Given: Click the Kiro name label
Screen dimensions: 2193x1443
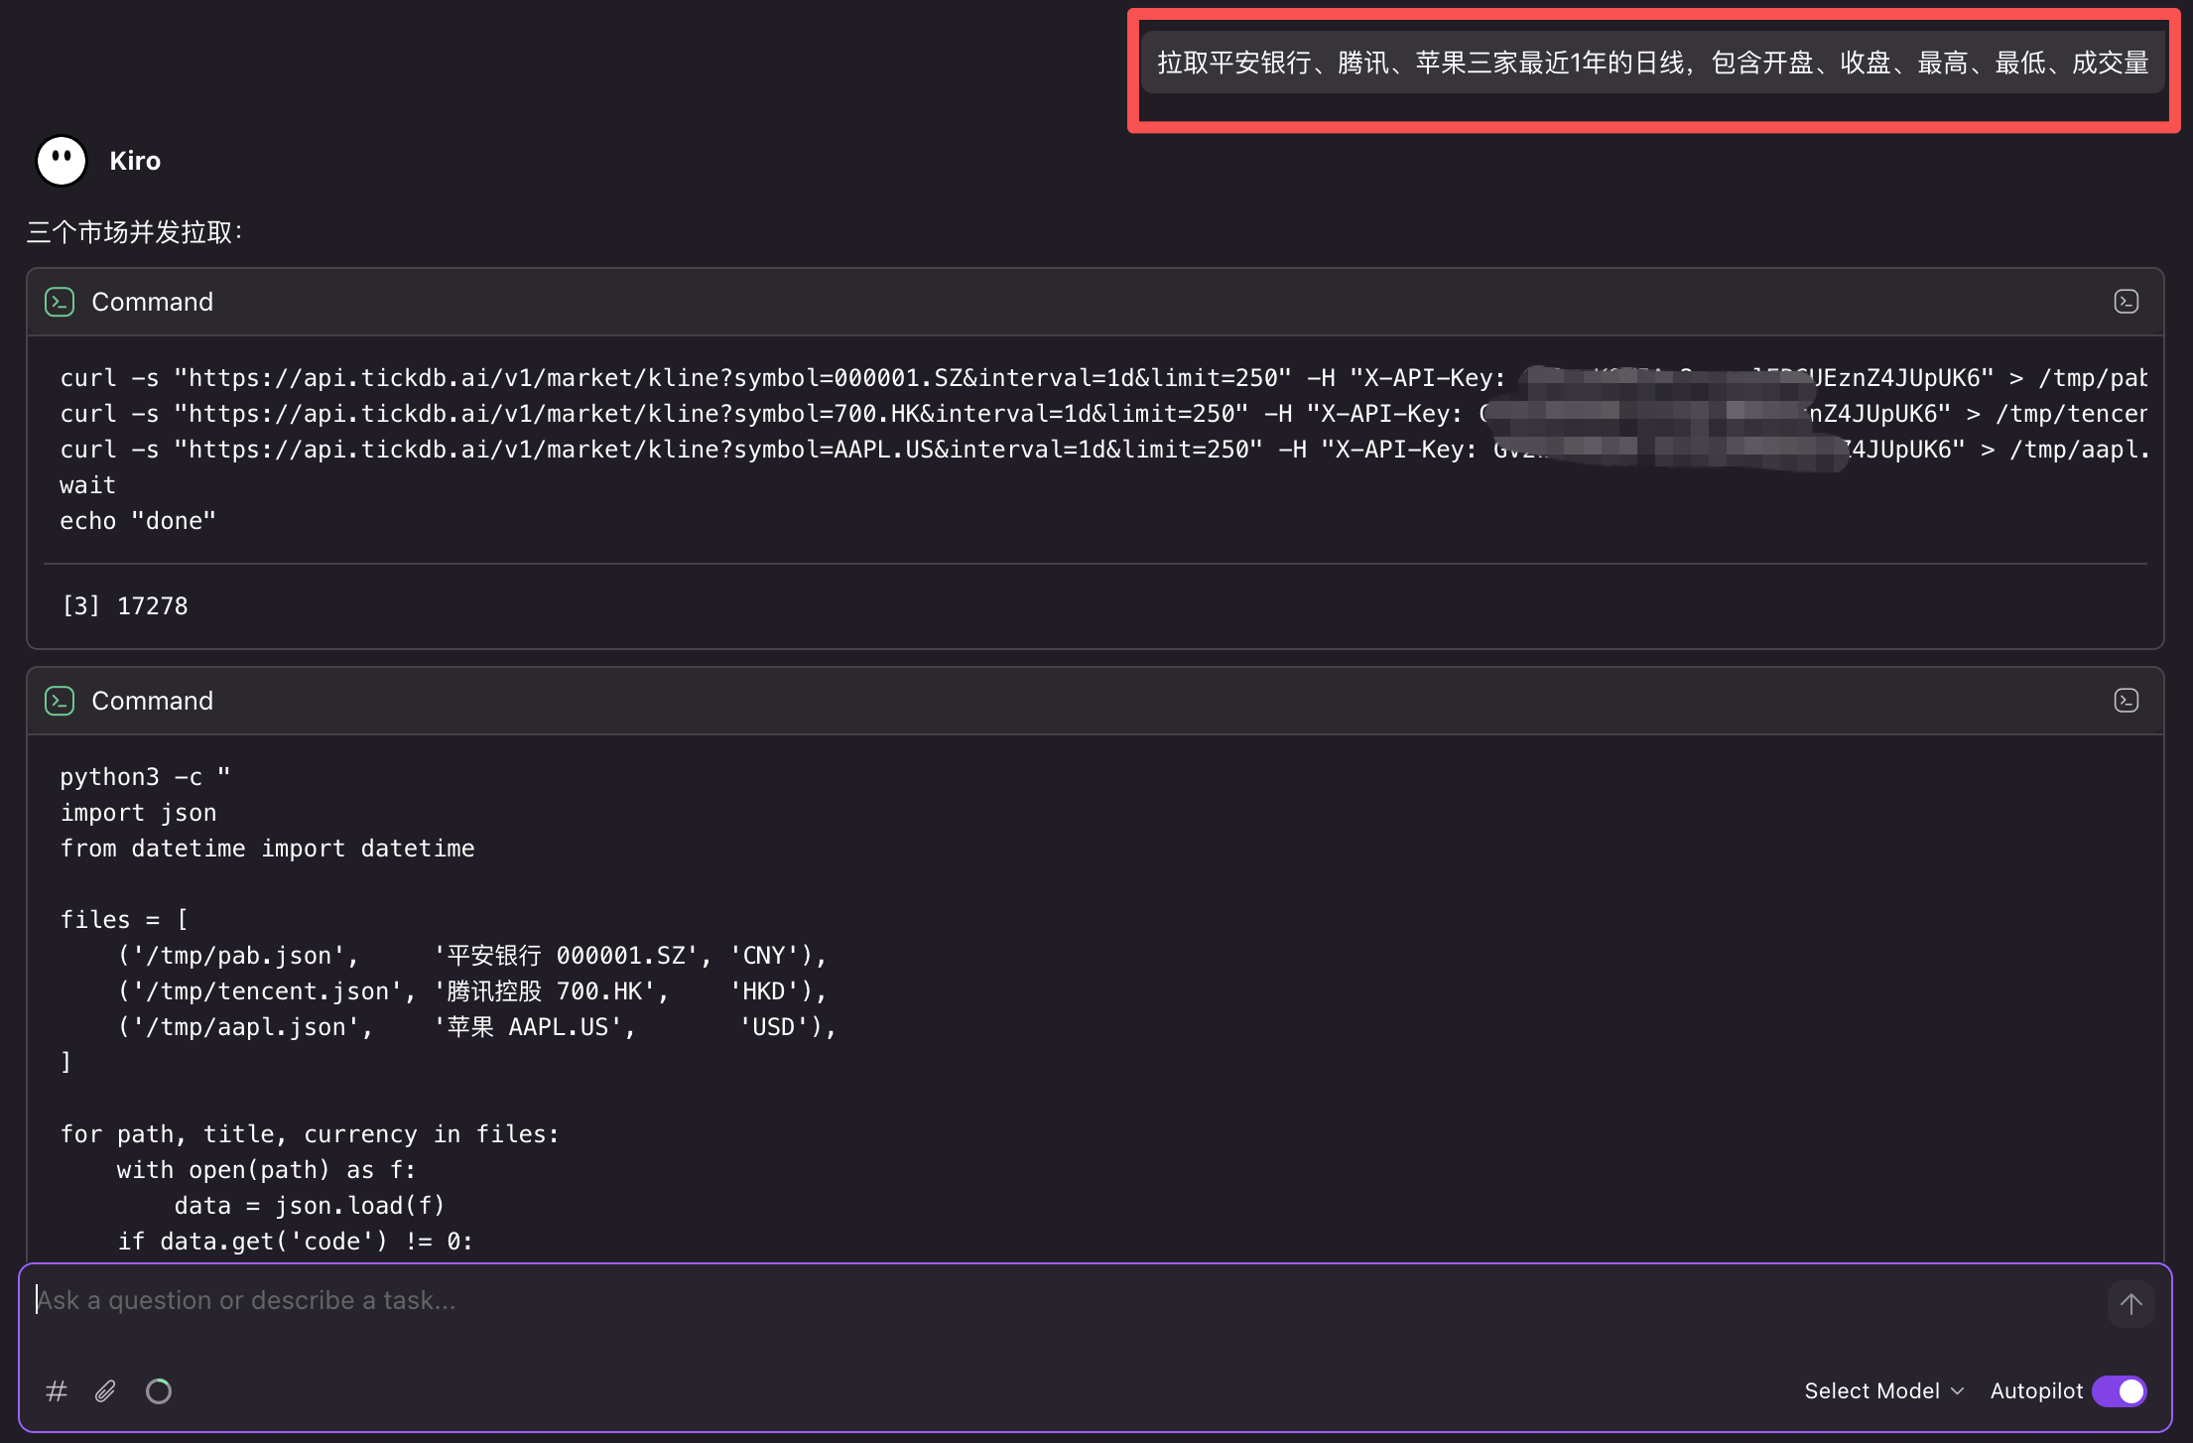Looking at the screenshot, I should click(x=134, y=160).
